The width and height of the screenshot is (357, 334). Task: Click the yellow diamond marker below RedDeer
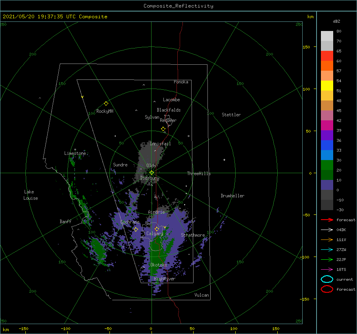point(163,129)
